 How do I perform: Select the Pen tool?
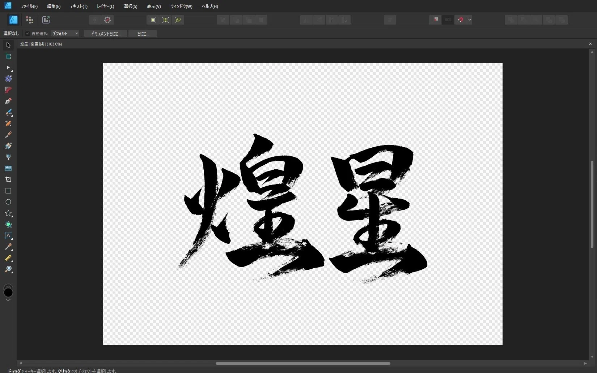pyautogui.click(x=8, y=101)
